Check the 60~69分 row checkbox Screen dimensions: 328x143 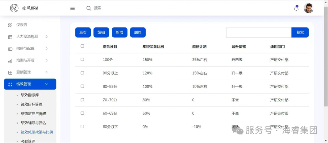pyautogui.click(x=82, y=113)
